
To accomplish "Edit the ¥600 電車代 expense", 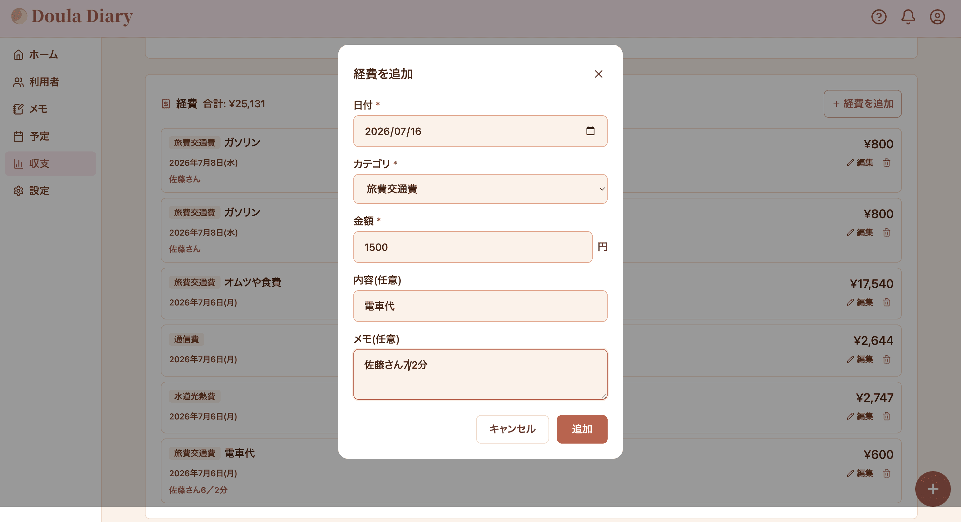I will 860,473.
